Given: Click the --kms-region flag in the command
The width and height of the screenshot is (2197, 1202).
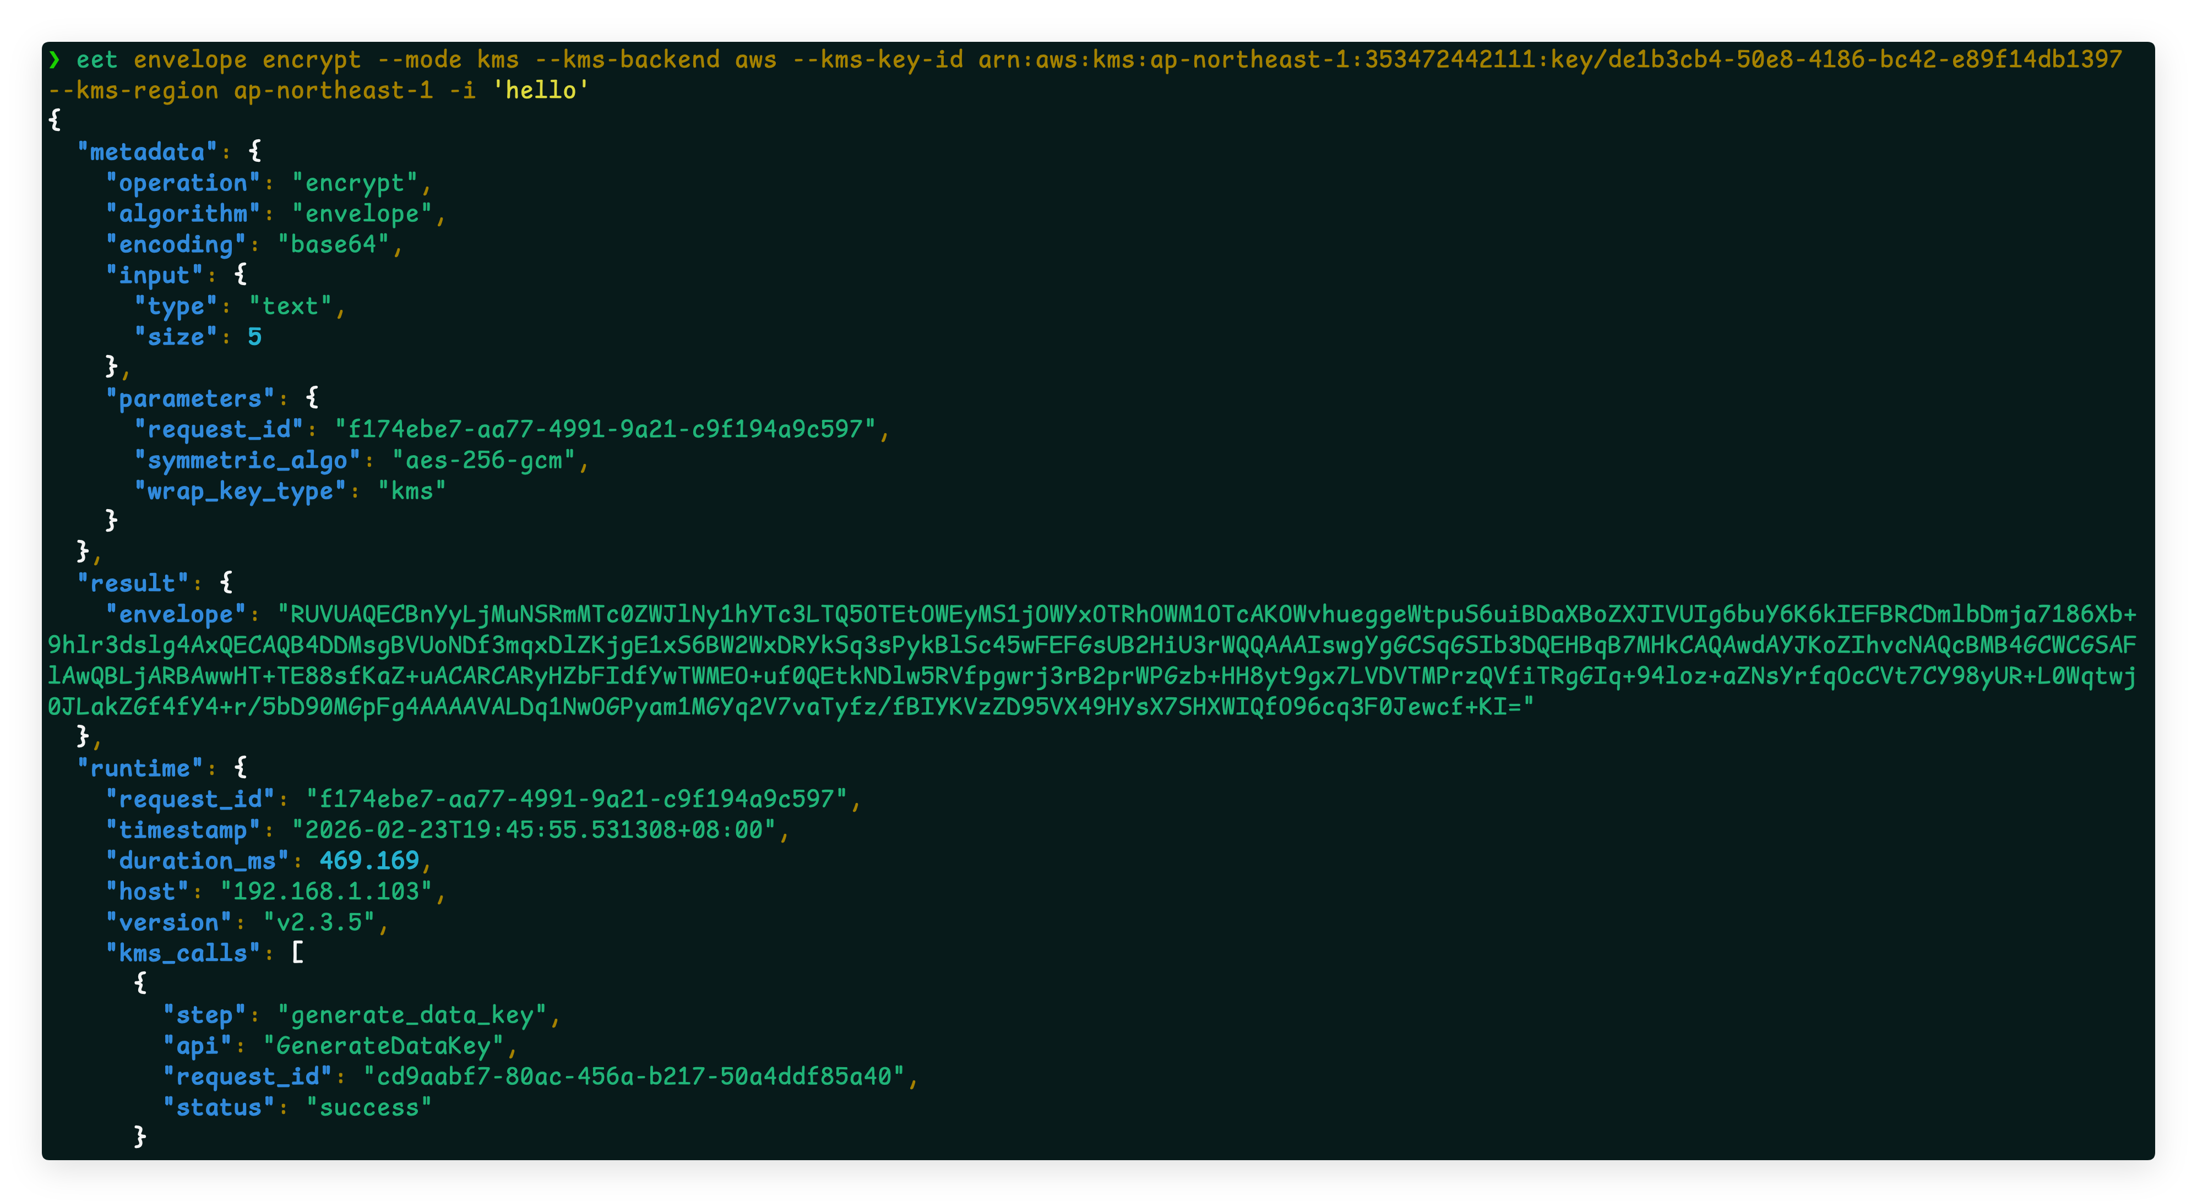Looking at the screenshot, I should 133,90.
